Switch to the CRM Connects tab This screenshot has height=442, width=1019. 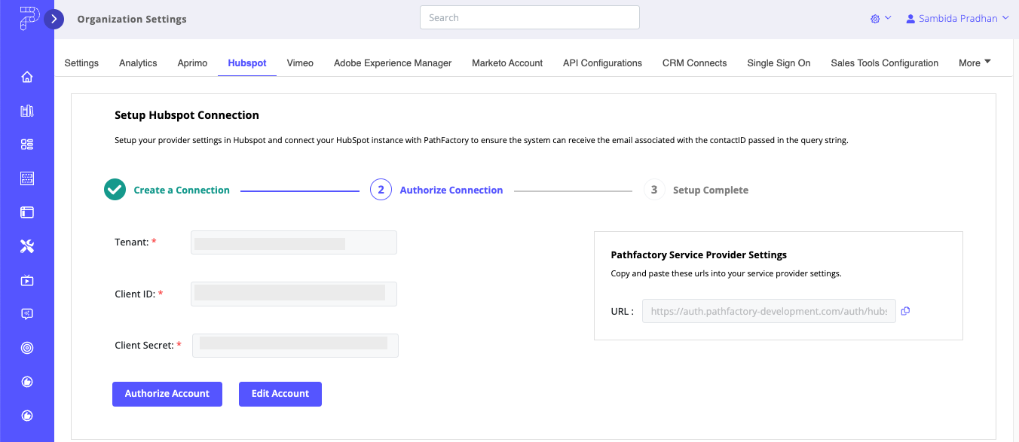(693, 63)
